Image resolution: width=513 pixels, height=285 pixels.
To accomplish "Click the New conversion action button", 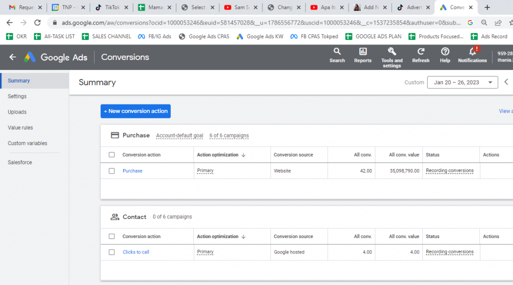I will [135, 111].
